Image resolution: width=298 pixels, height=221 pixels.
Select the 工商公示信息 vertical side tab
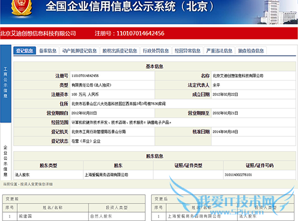(5, 83)
